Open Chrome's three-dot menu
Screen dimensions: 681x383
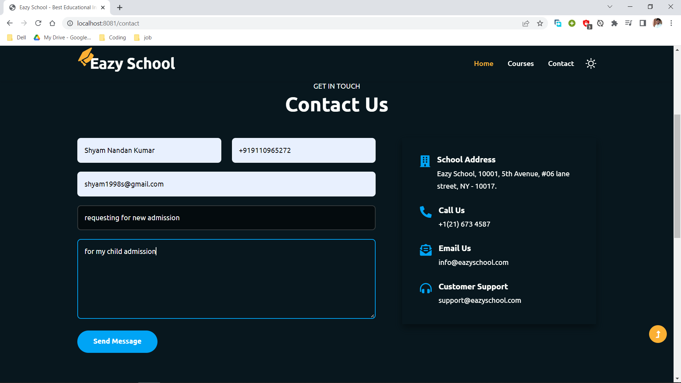pyautogui.click(x=671, y=23)
